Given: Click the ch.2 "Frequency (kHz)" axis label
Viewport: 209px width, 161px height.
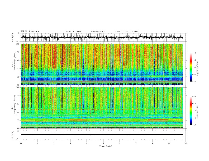Looking at the screenshot, I should (x=15, y=105).
